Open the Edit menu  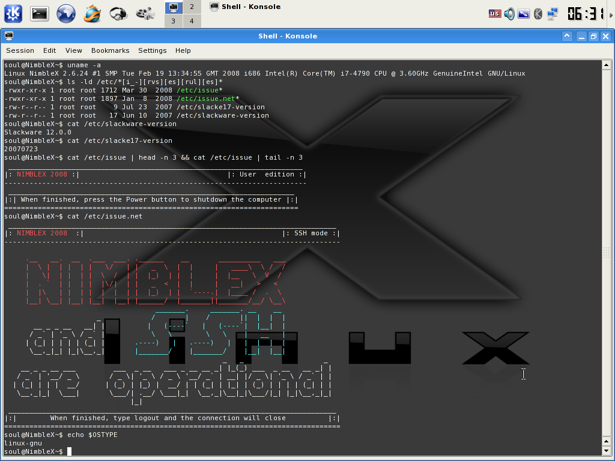click(x=49, y=50)
